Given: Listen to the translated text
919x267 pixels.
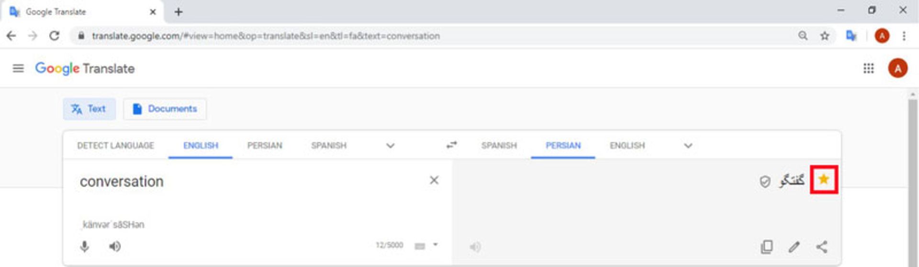Looking at the screenshot, I should click(x=475, y=247).
